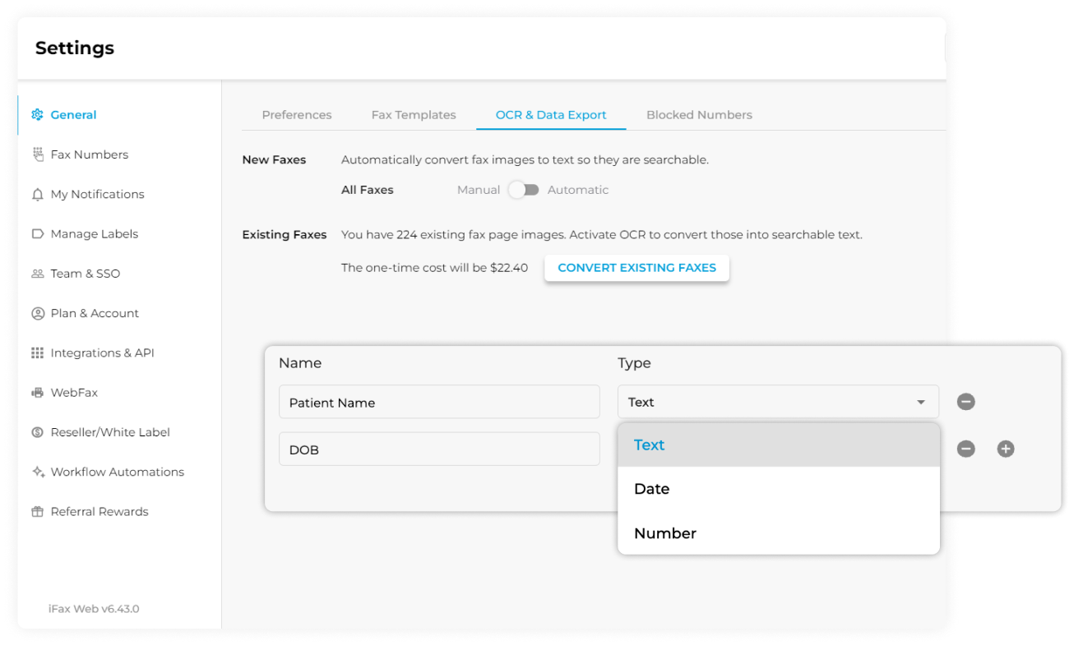Screen dimensions: 1069x645
Task: Remove the DOB field row
Action: [966, 449]
